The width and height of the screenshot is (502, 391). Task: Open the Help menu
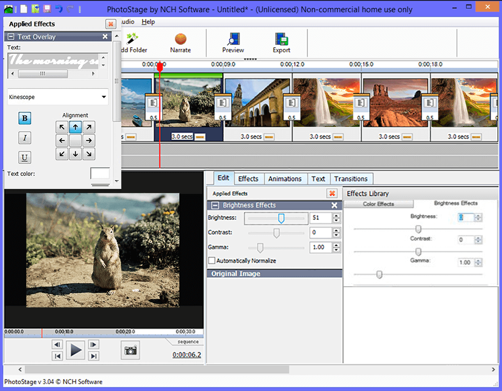(149, 22)
